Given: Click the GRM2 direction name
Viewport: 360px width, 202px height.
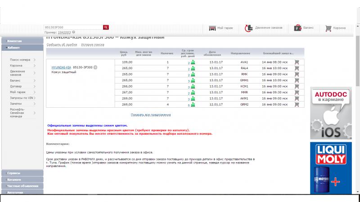Looking at the screenshot, I should (244, 105).
